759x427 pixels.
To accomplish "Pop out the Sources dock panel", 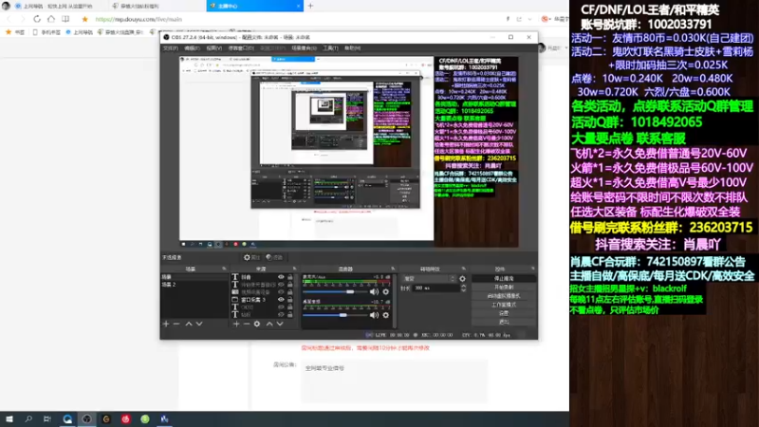I will pos(294,269).
